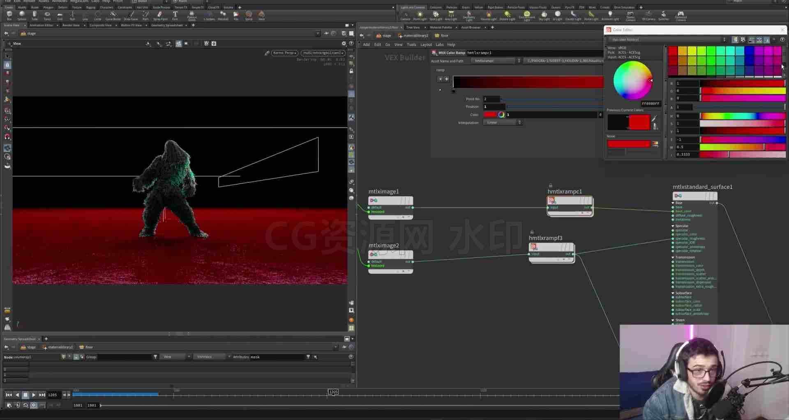Select the Sphere shelf tool
Screen dimensions: 789x420
point(22,16)
